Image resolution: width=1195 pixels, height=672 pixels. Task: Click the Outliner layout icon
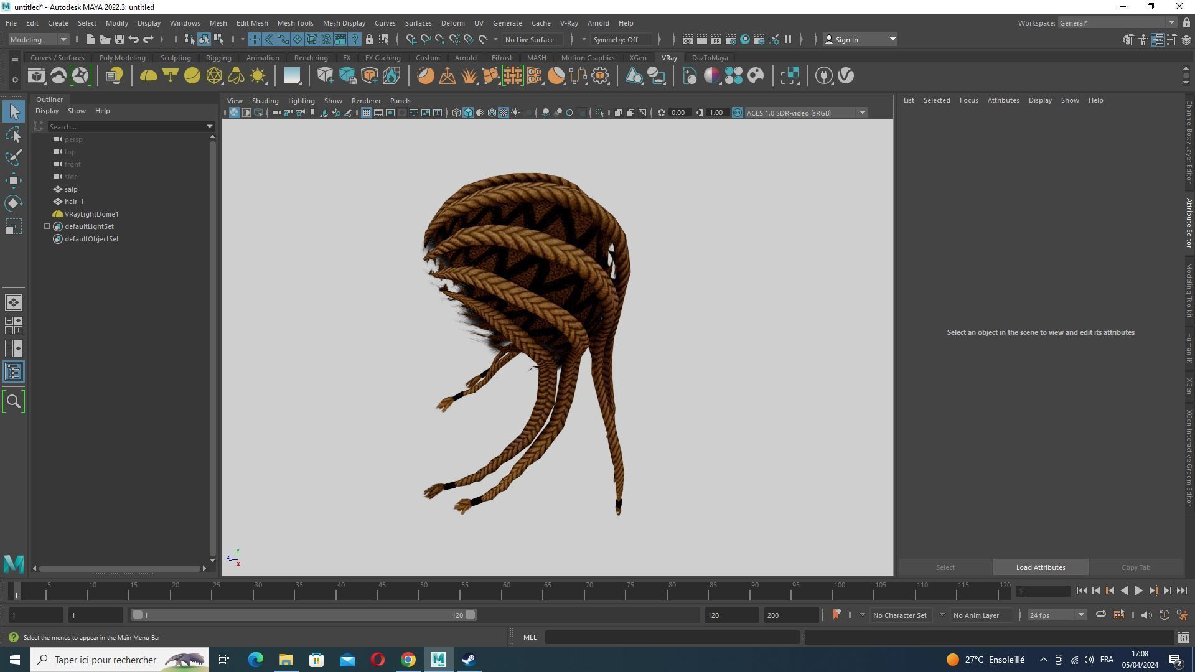click(14, 372)
